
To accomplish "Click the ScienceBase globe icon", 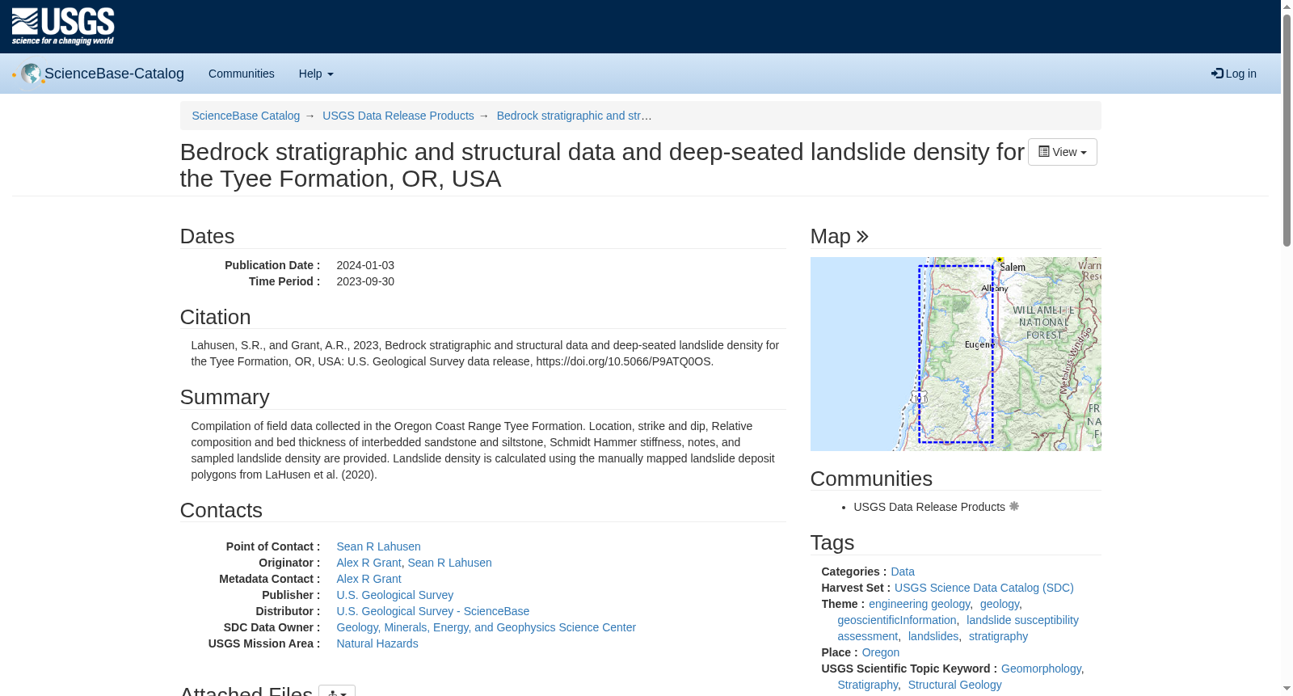I will pyautogui.click(x=31, y=74).
